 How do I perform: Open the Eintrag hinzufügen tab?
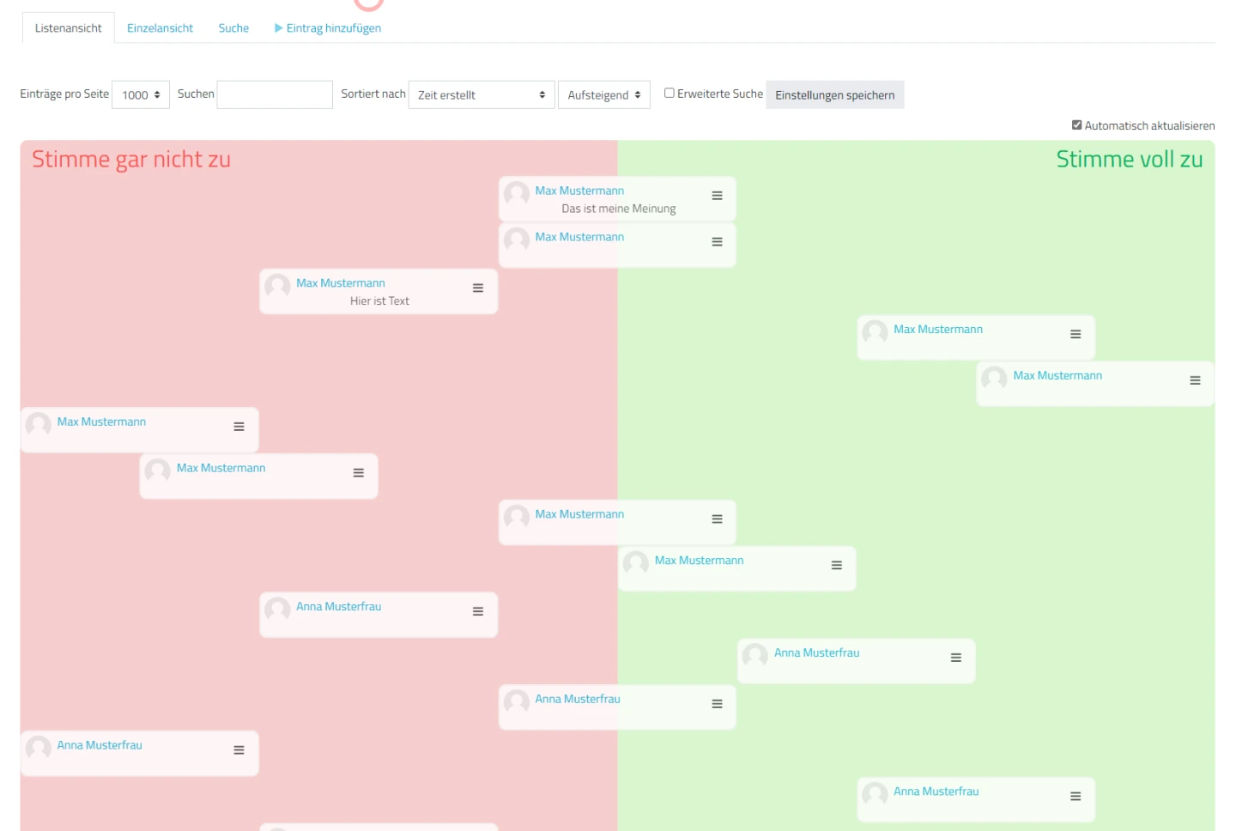tap(328, 28)
